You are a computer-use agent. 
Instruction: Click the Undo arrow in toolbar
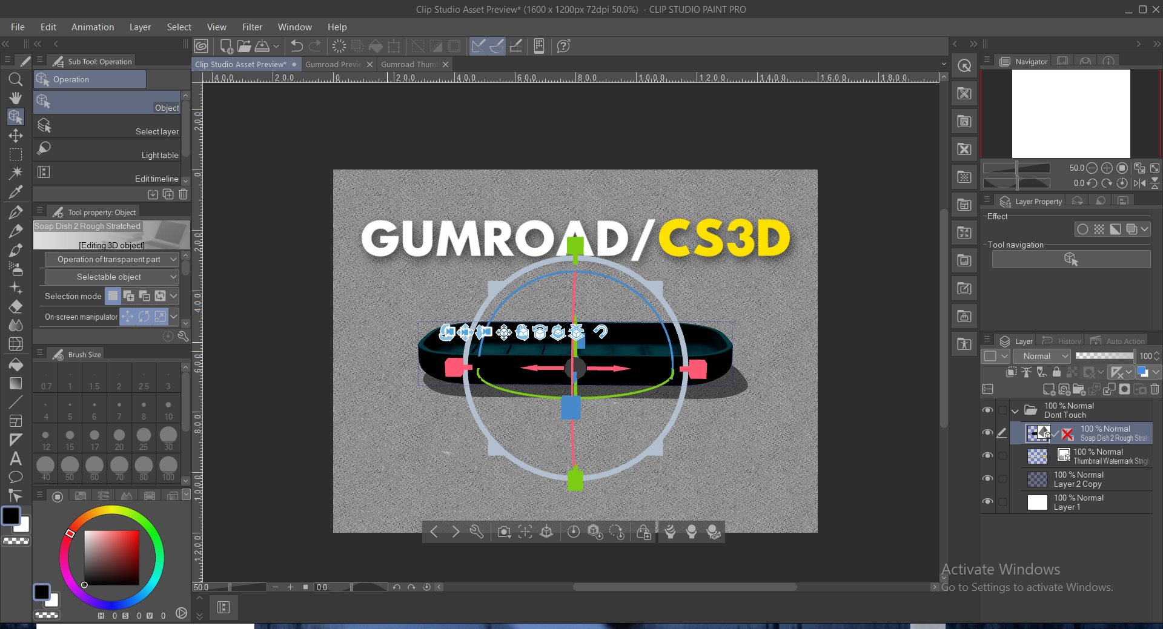(x=297, y=46)
